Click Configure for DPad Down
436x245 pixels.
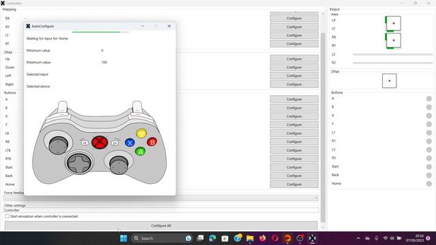[x=294, y=67]
